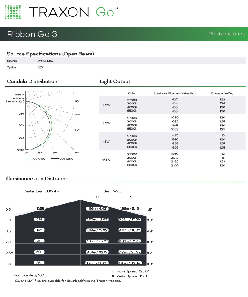Click the light Horiz.Spread legend dot
Viewport: 248px width, 297px height.
113,271
